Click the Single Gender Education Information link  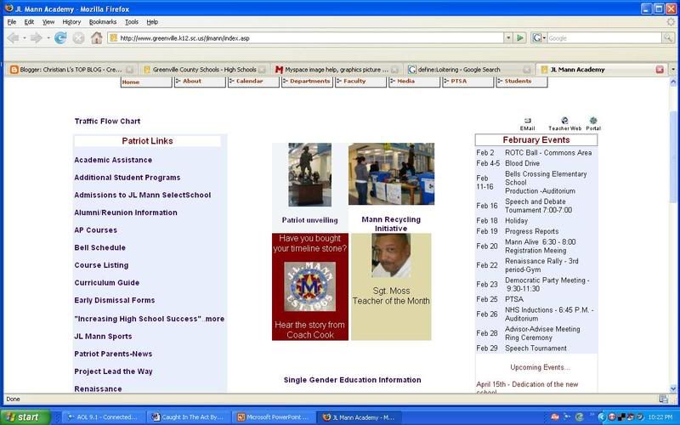352,380
